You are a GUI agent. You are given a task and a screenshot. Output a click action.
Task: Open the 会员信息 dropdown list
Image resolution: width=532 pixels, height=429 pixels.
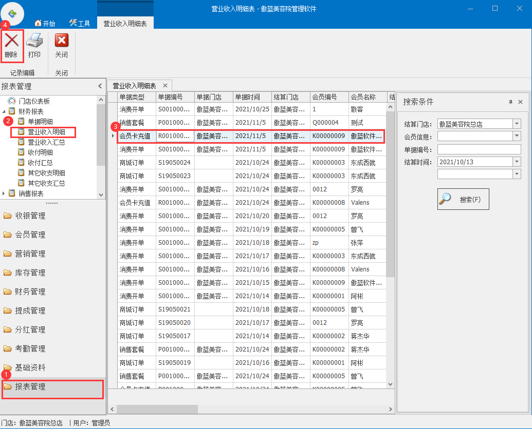tap(517, 136)
